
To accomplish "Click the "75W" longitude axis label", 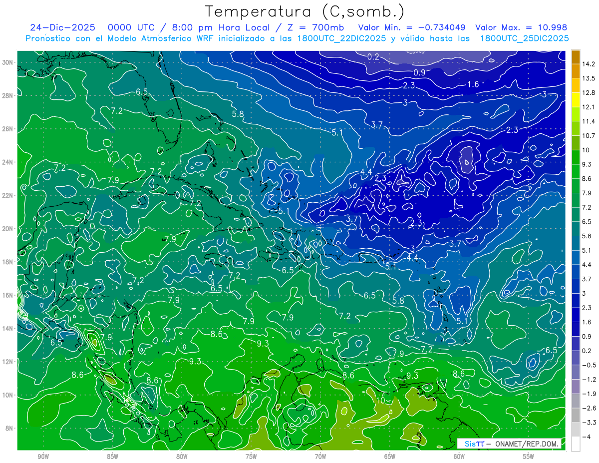I will click(251, 456).
